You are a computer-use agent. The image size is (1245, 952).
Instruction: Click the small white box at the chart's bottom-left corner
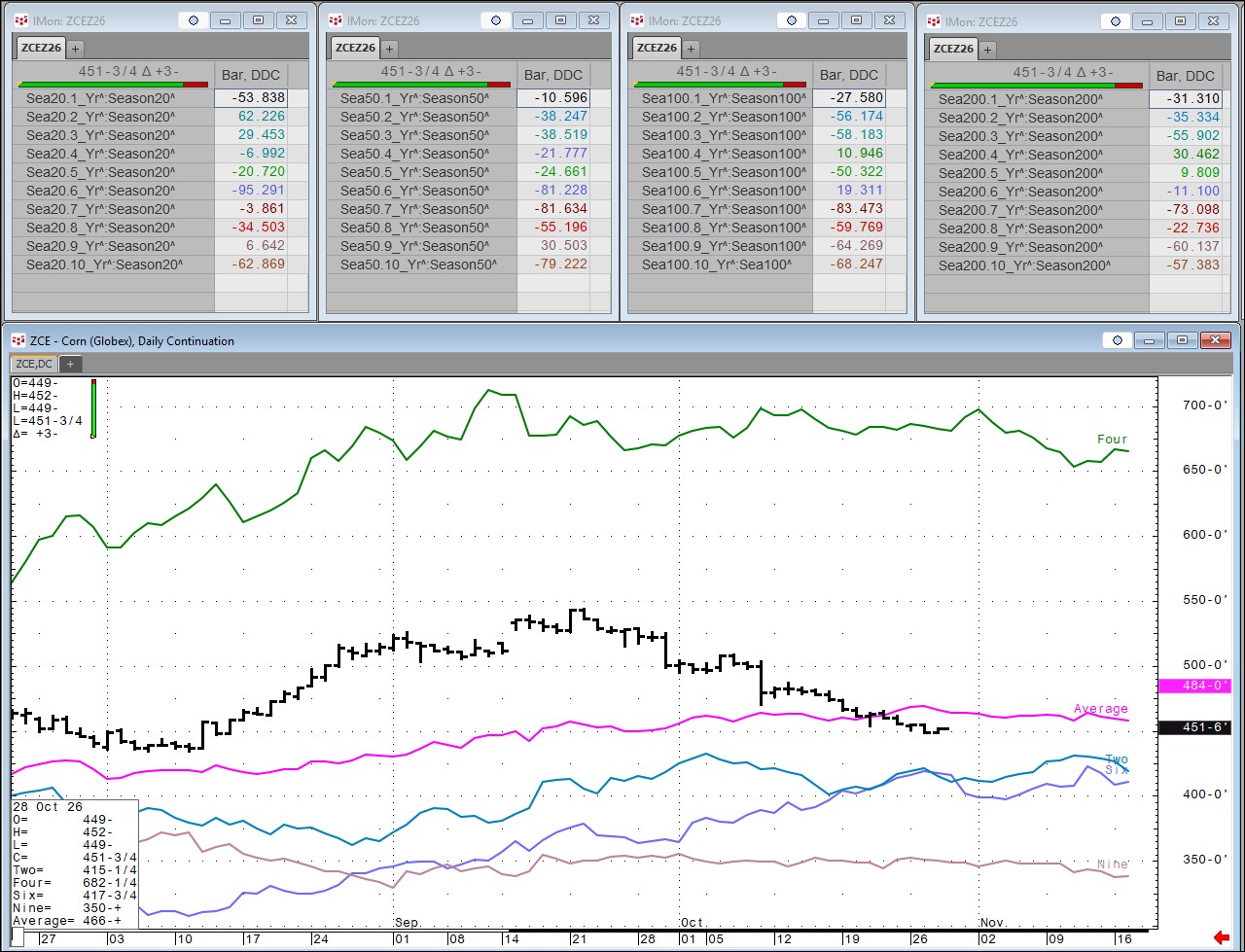click(x=18, y=936)
